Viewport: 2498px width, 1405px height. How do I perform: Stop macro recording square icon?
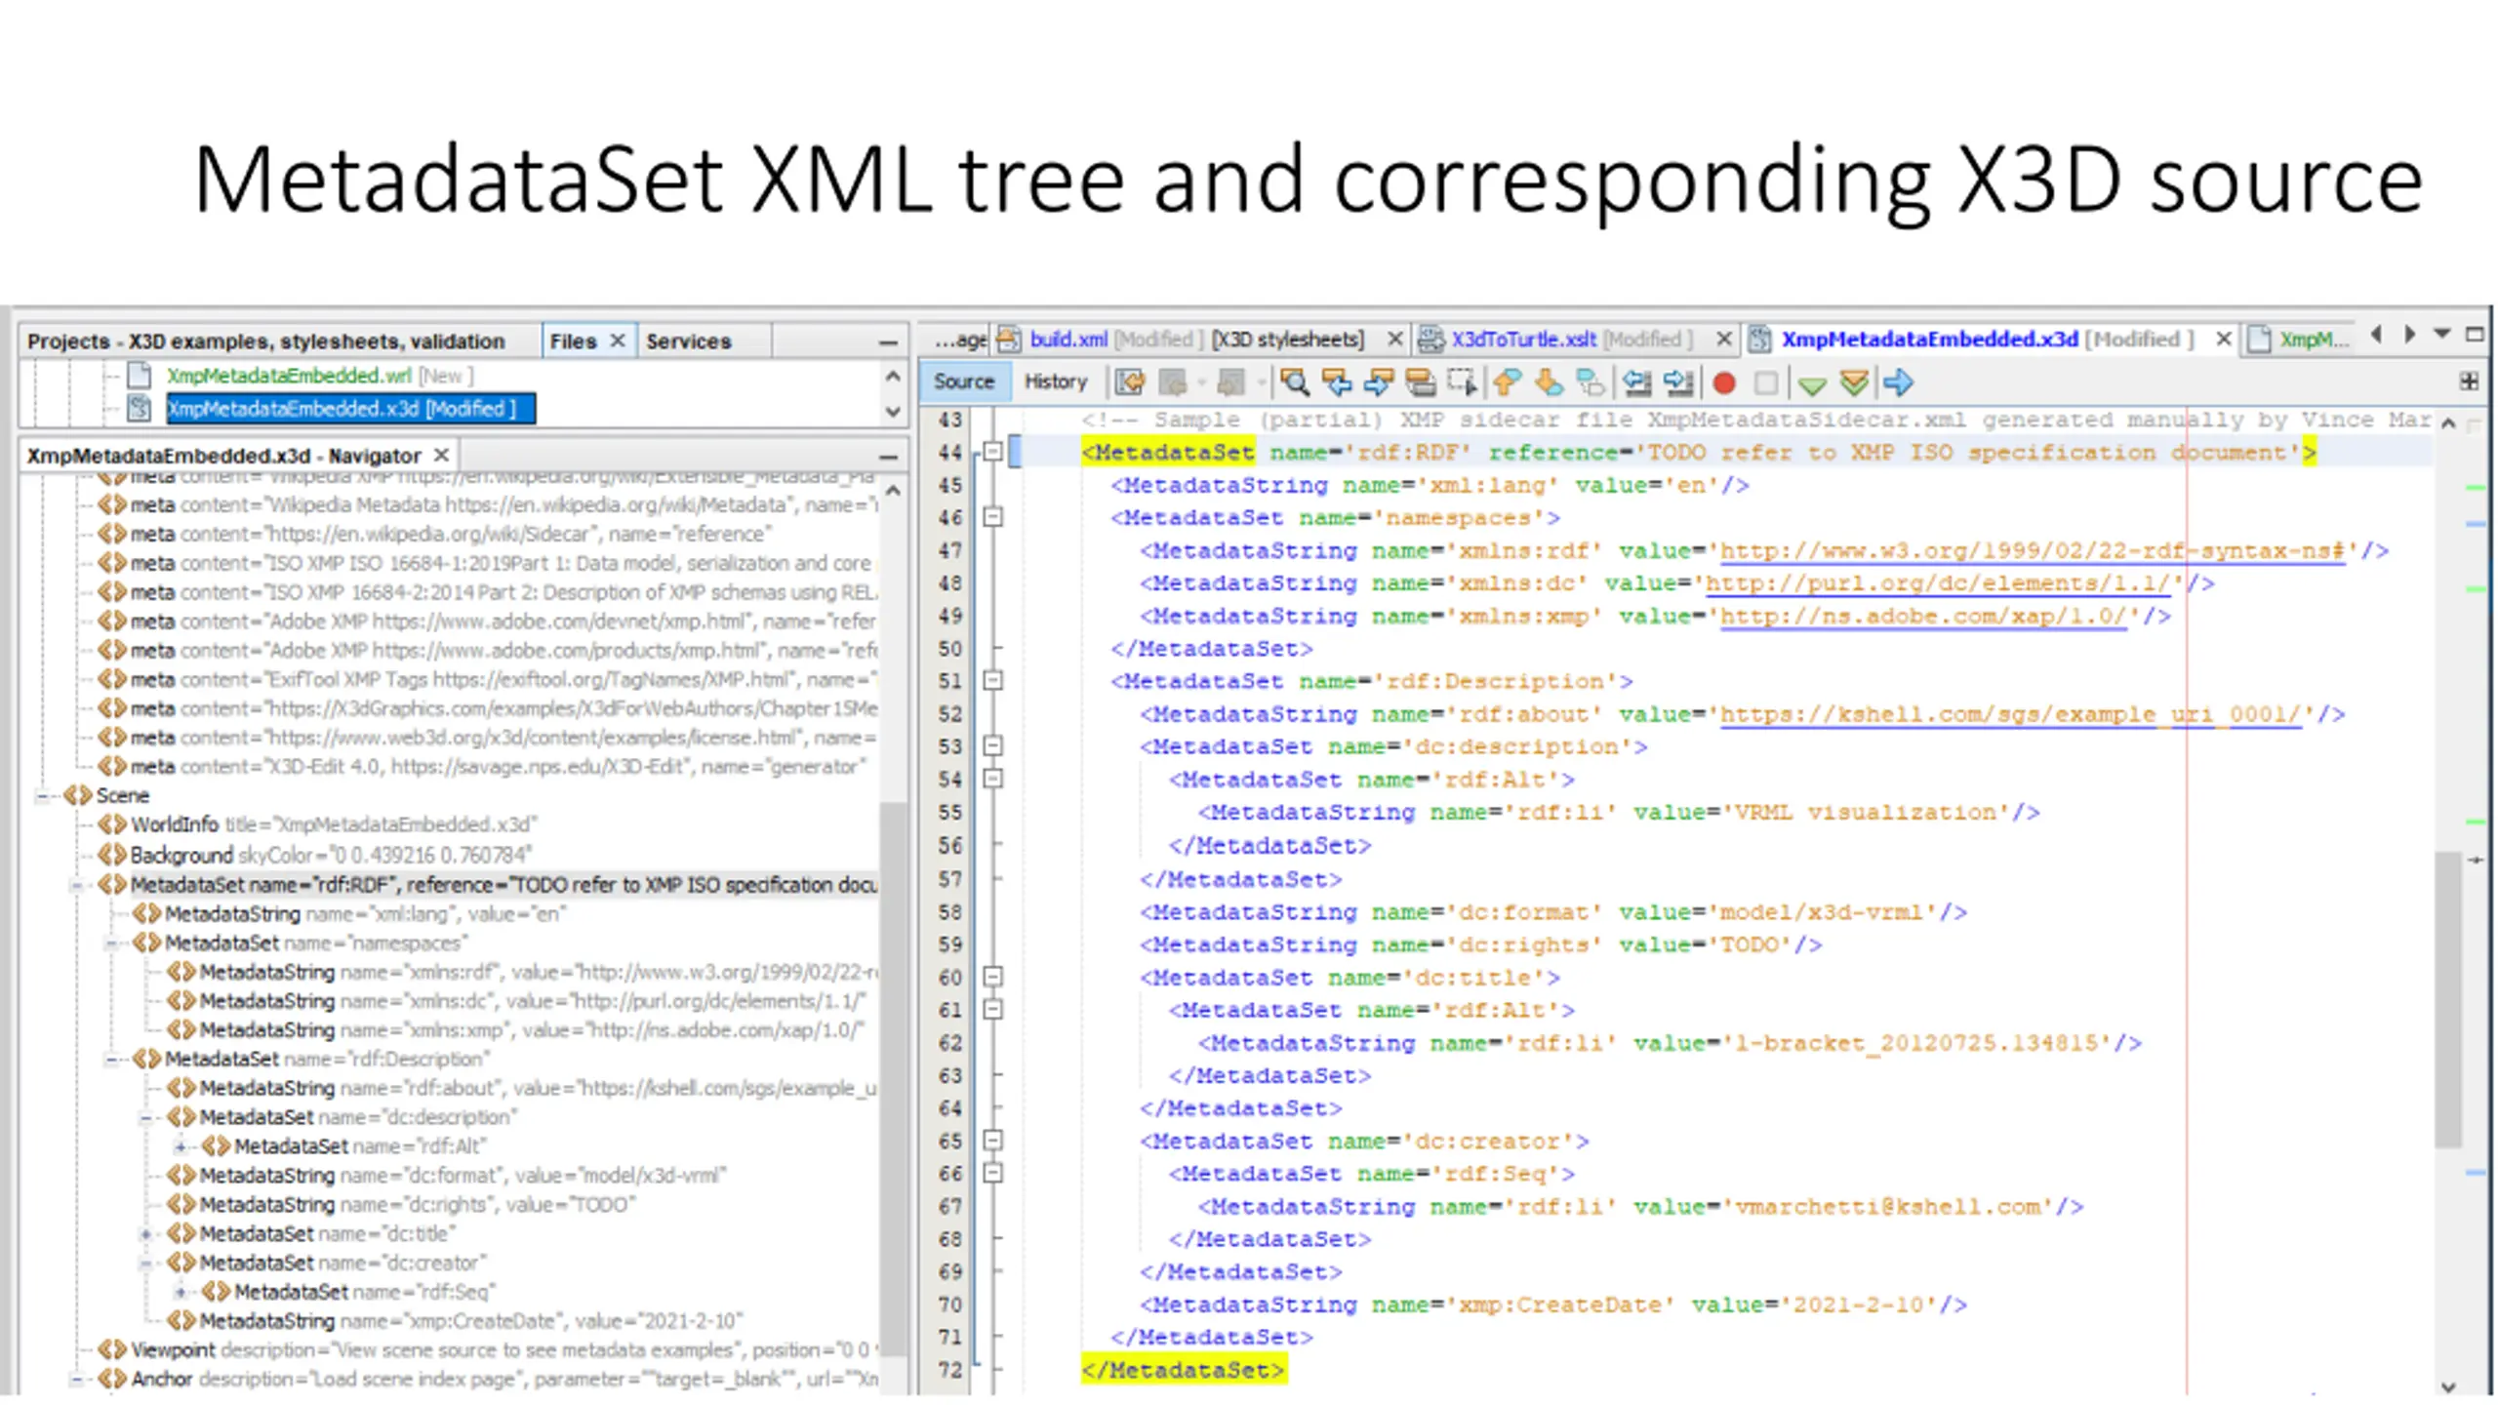[1765, 383]
